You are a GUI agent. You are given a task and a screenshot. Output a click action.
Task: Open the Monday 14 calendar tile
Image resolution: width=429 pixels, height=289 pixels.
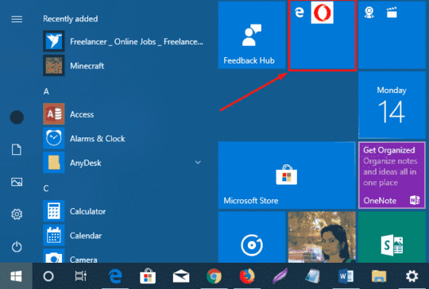(392, 106)
